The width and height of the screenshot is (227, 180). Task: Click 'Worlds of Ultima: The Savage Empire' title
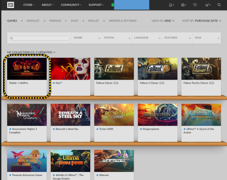pos(68,177)
